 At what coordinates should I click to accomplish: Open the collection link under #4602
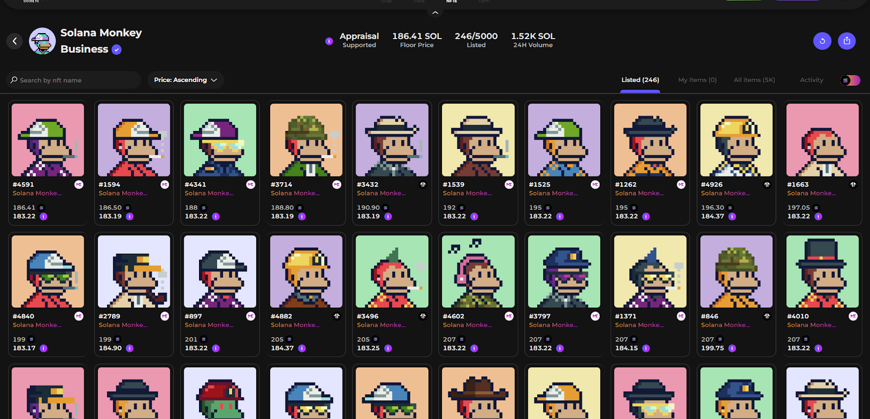click(x=467, y=325)
